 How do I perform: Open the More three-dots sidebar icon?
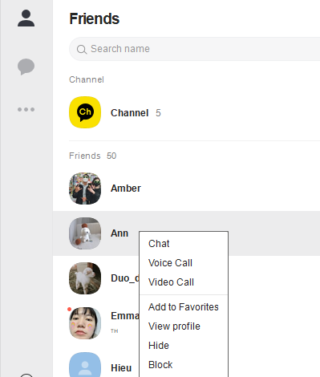pos(26,109)
